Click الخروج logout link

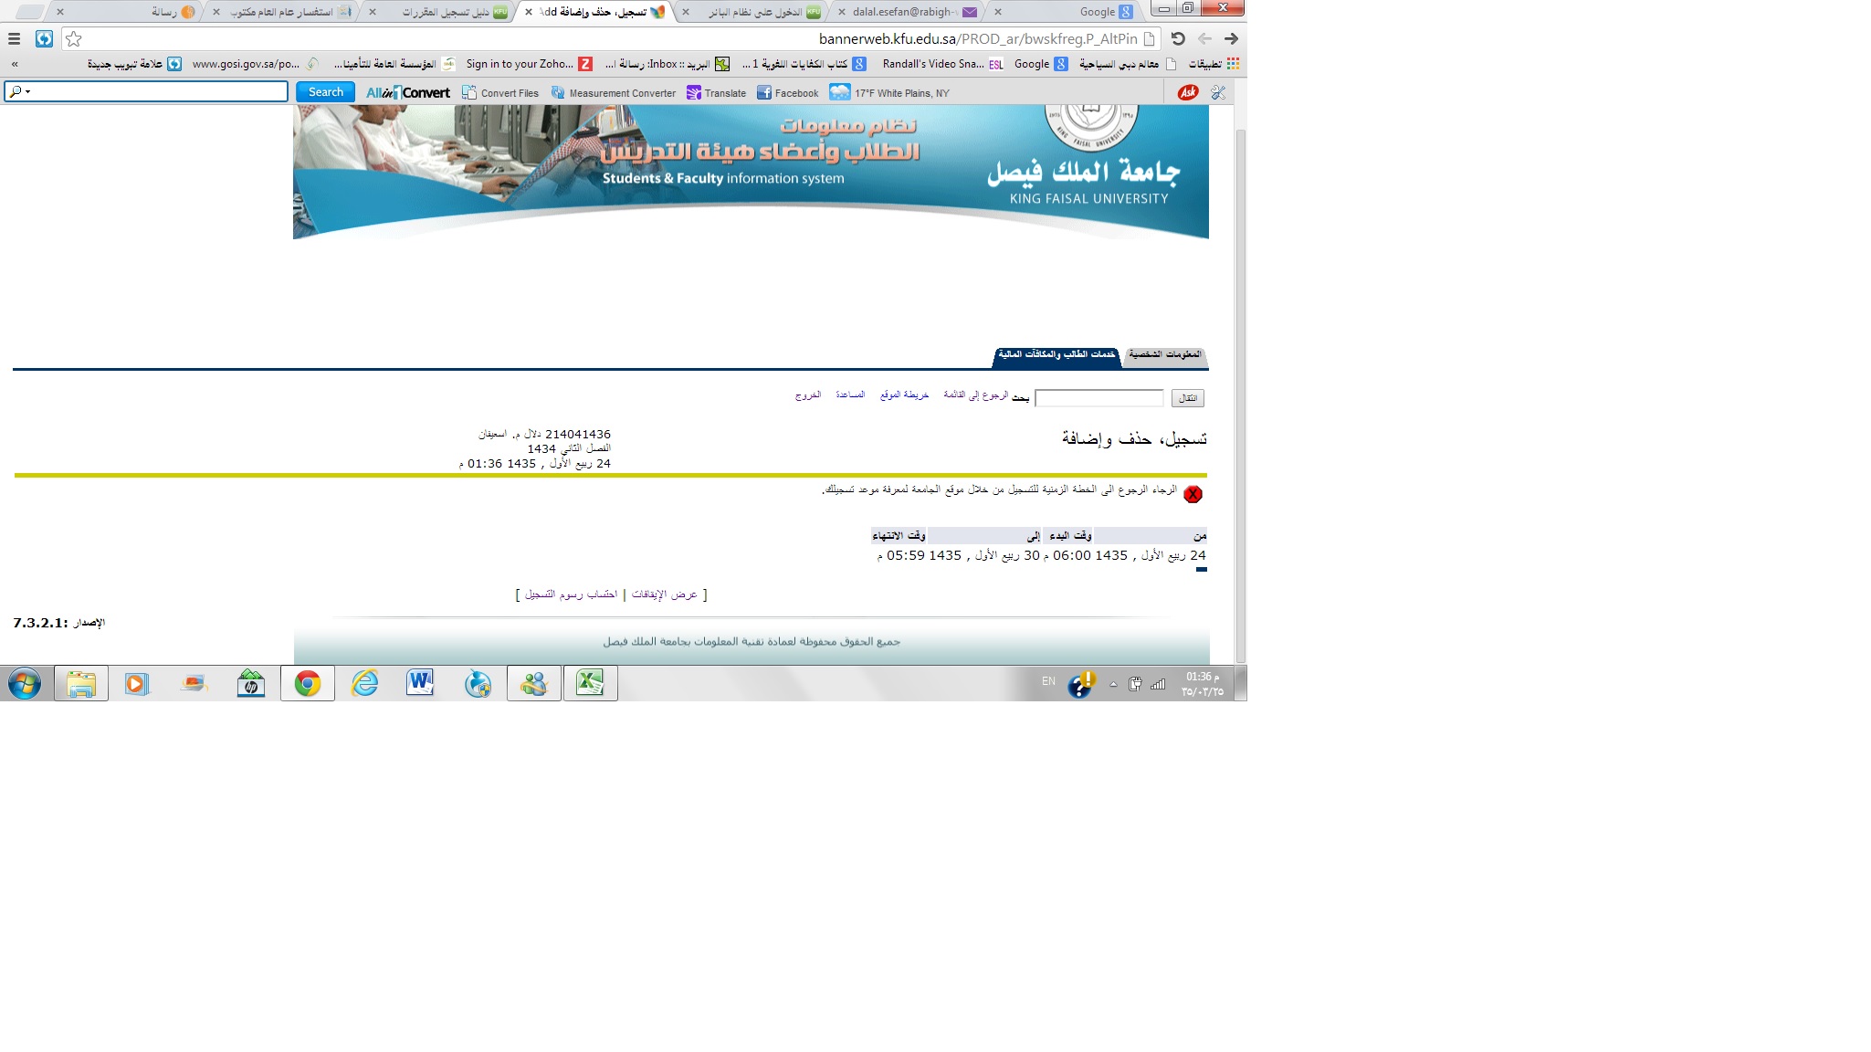808,394
